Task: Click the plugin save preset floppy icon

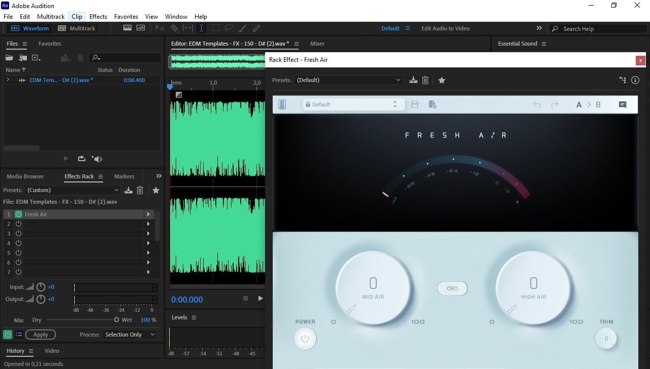Action: (415, 104)
